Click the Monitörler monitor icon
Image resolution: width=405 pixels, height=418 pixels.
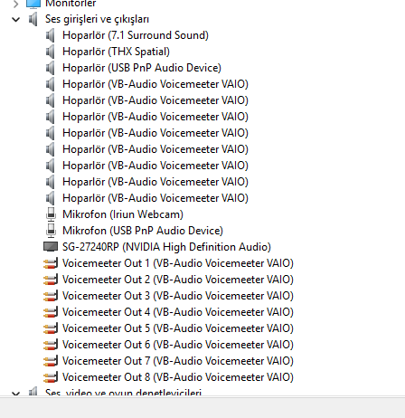[33, 4]
